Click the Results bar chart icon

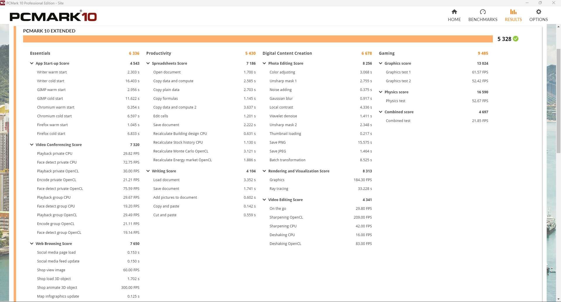click(513, 12)
